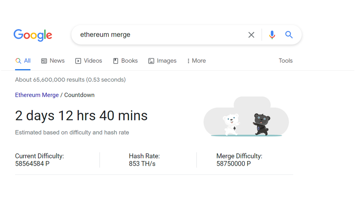356x198 pixels.
Task: Click the News tab newspaper icon
Action: point(44,61)
